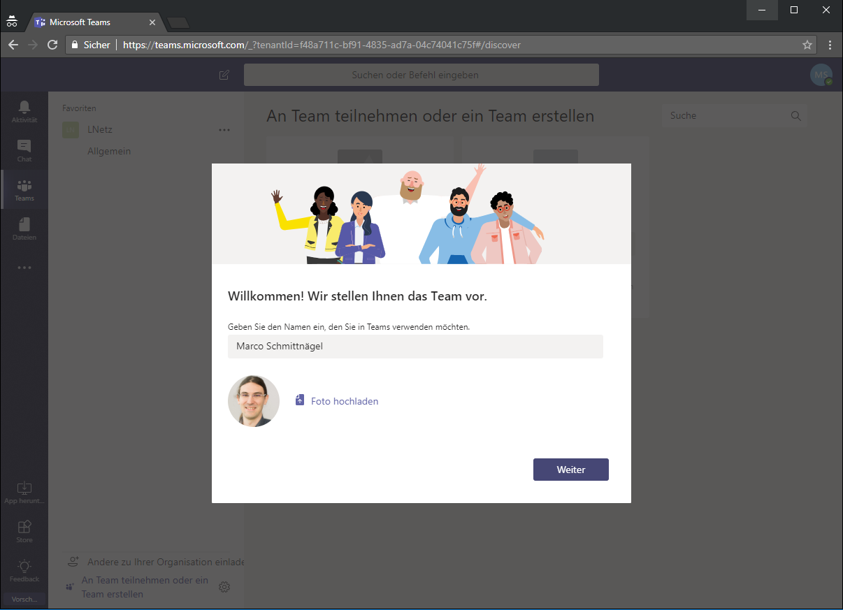Click the Vorschau badge in sidebar
Screen dimensions: 843x610
coord(24,600)
